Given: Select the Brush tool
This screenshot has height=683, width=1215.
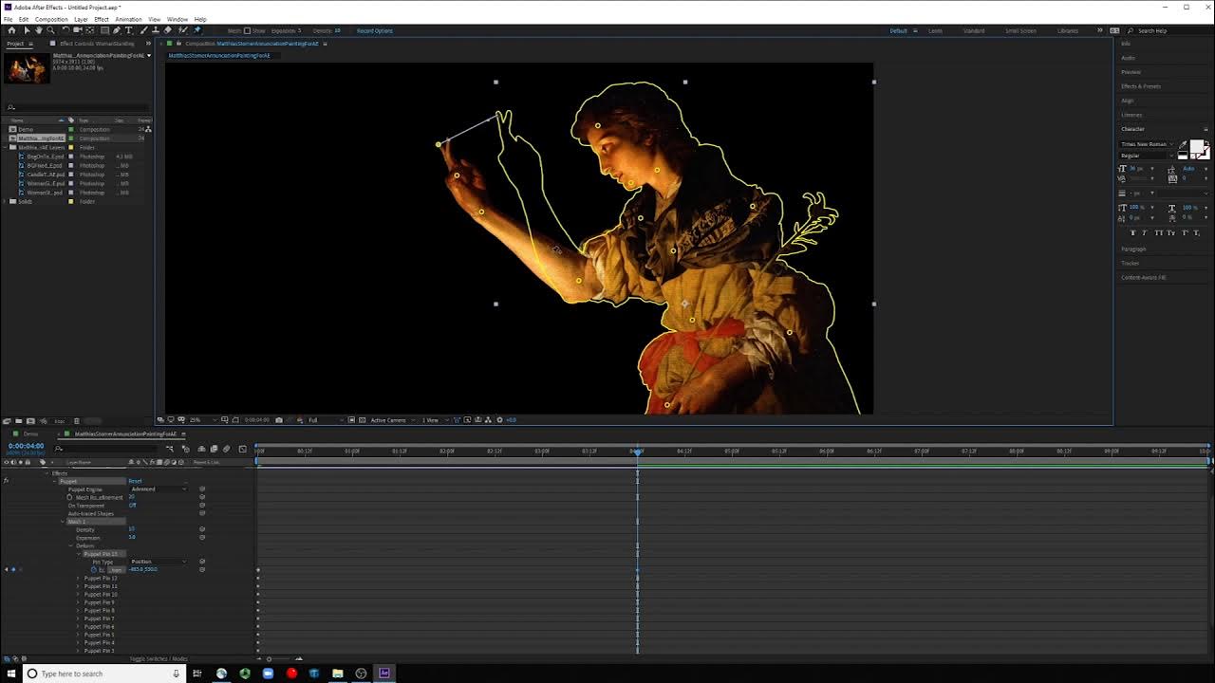Looking at the screenshot, I should point(143,30).
